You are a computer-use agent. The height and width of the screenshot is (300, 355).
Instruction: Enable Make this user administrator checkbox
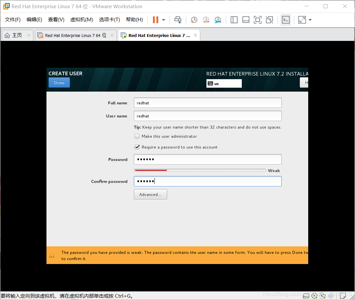point(137,136)
